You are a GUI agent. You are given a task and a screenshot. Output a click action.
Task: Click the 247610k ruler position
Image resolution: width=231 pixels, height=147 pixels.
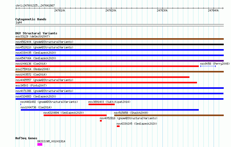[x=60, y=10]
